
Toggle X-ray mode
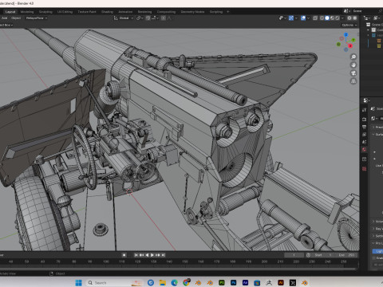[315, 18]
